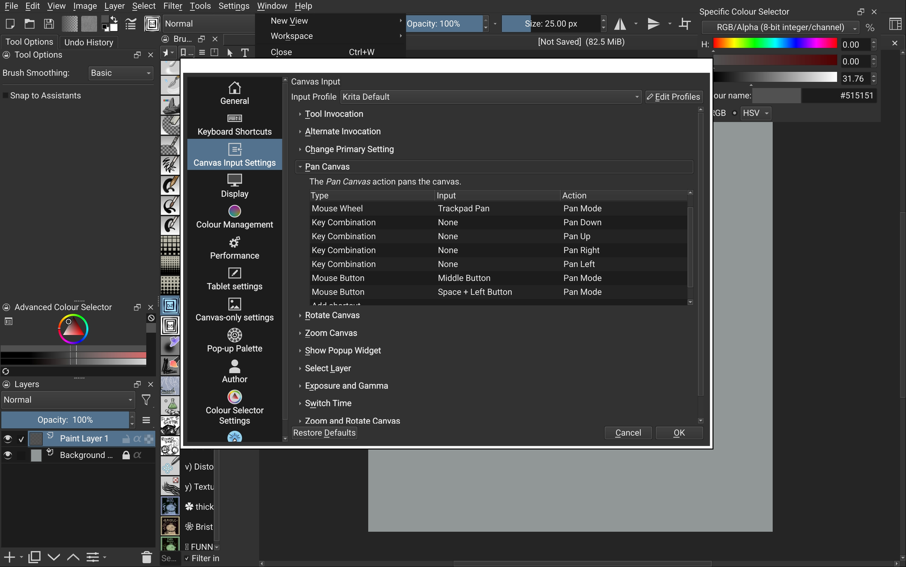
Task: Open the Input Profile dropdown
Action: 490,97
